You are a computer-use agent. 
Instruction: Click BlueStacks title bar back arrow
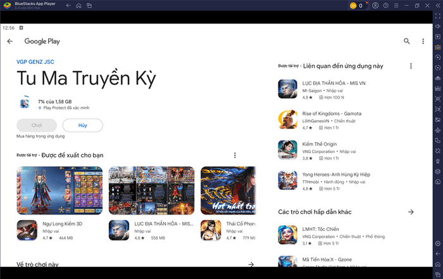click(68, 5)
